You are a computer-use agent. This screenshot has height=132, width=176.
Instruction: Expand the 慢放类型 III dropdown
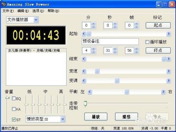click(63, 119)
